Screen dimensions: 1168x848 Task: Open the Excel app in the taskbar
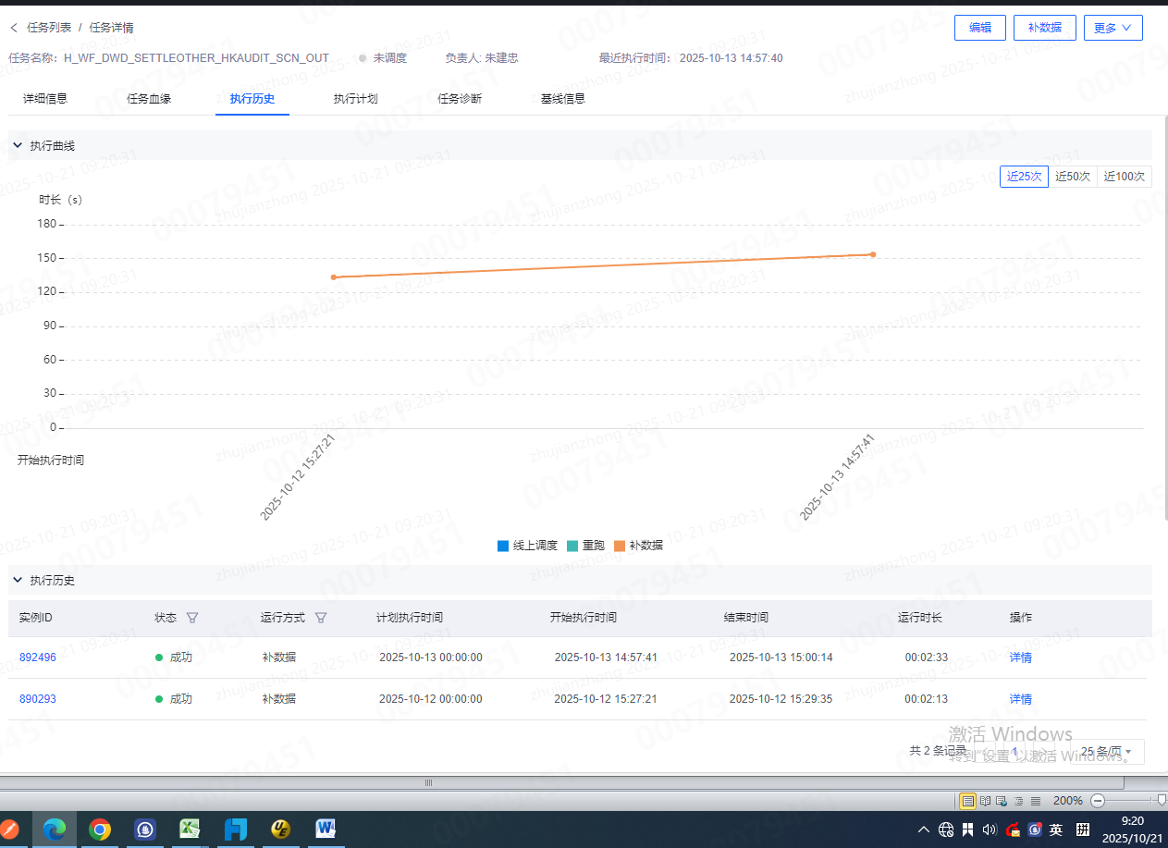click(x=191, y=830)
